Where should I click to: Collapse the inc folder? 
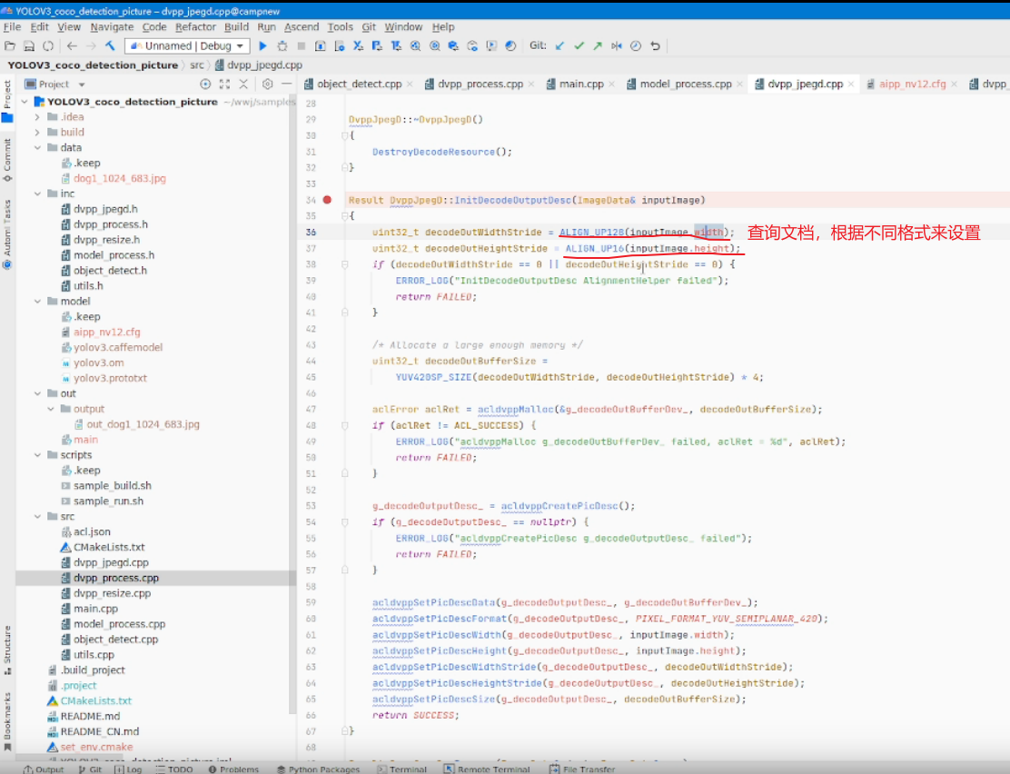click(37, 193)
